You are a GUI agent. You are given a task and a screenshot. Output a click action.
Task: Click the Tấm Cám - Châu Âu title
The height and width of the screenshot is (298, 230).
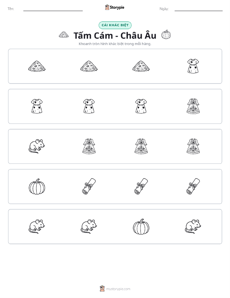click(115, 35)
